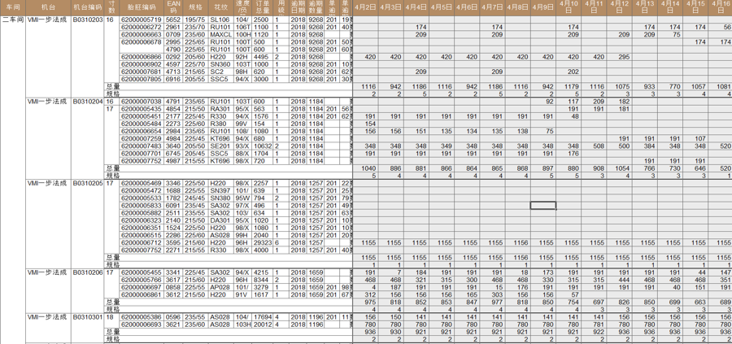The image size is (732, 344).
Task: Select the DA301 pattern cell
Action: 220,220
